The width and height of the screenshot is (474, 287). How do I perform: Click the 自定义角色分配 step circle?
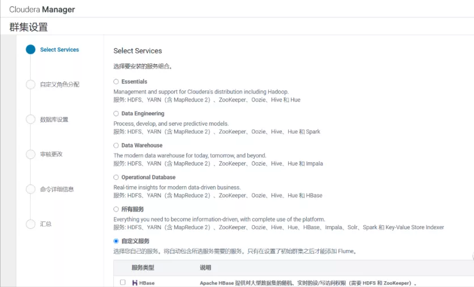[x=31, y=85]
